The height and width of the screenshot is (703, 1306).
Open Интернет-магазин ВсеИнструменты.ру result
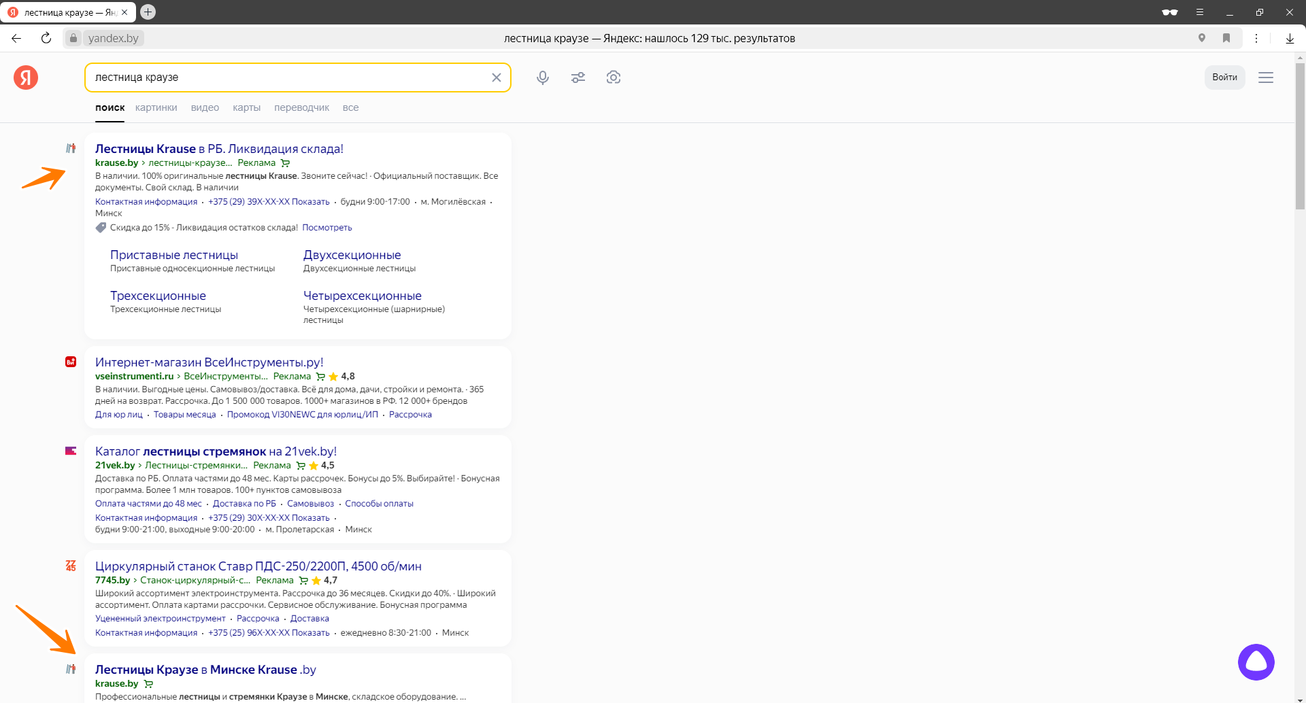click(209, 362)
